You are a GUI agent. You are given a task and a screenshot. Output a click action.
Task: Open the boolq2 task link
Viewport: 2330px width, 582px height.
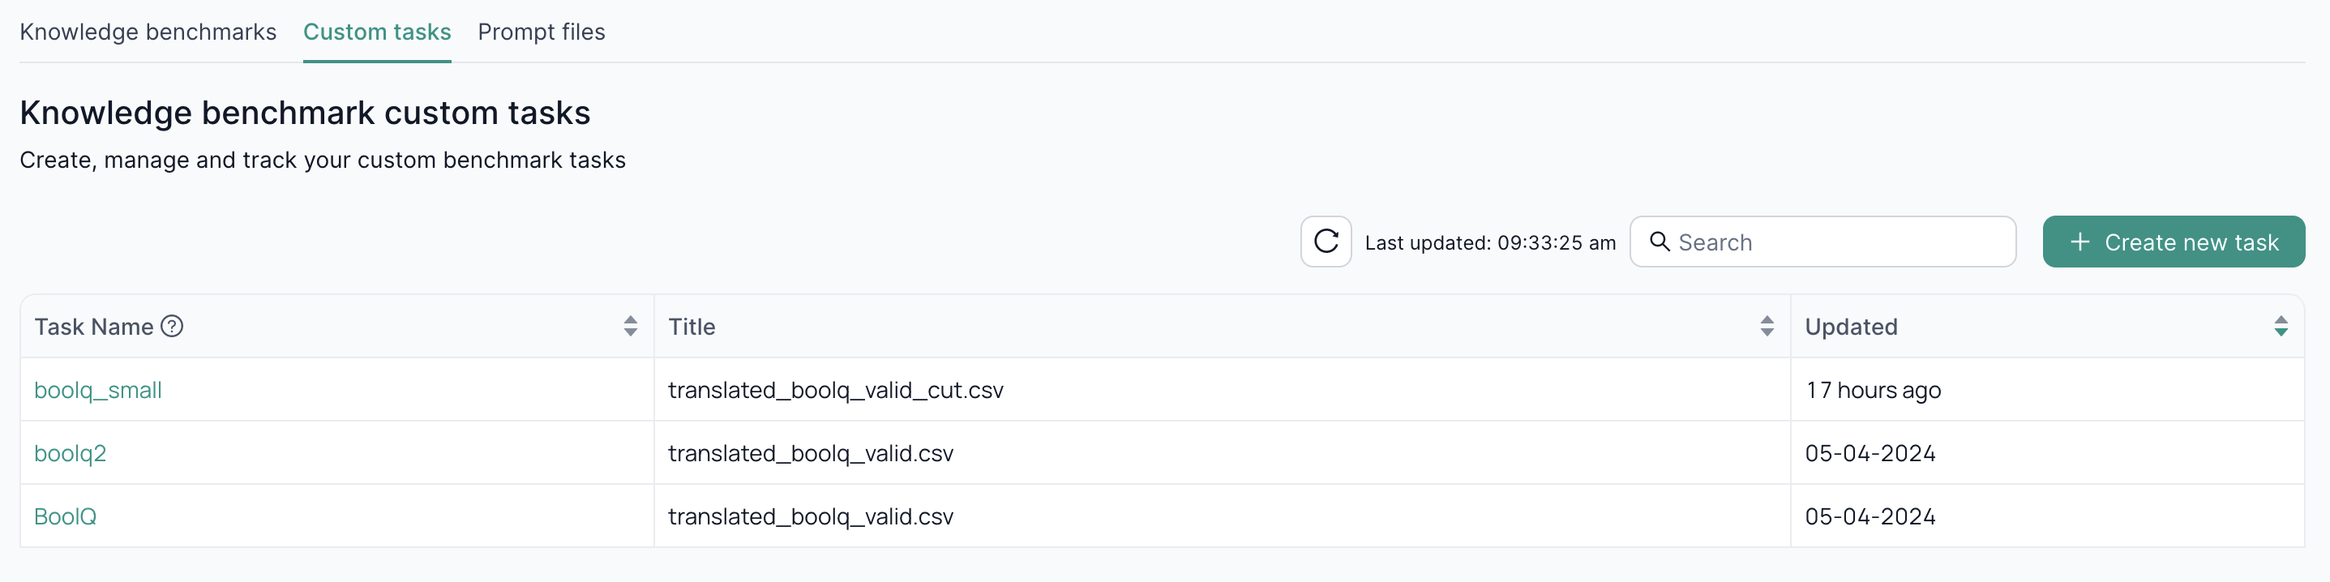coord(70,454)
